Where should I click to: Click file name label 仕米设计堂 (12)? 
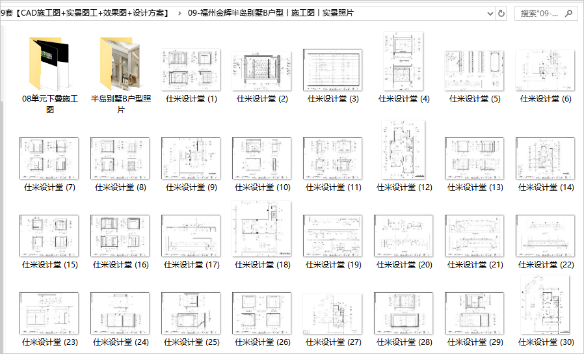[404, 187]
